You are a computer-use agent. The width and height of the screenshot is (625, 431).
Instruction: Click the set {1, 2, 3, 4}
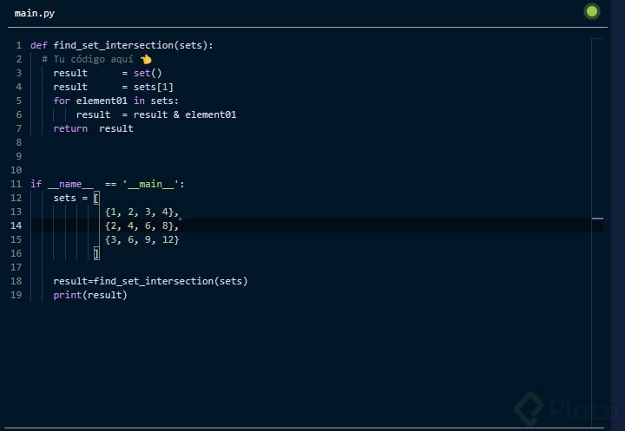[x=140, y=212]
